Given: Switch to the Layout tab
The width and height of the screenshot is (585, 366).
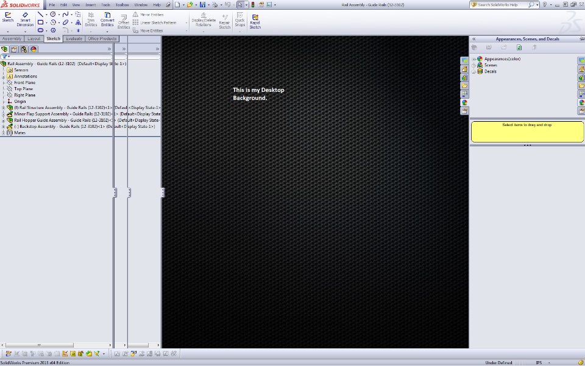Looking at the screenshot, I should point(34,38).
